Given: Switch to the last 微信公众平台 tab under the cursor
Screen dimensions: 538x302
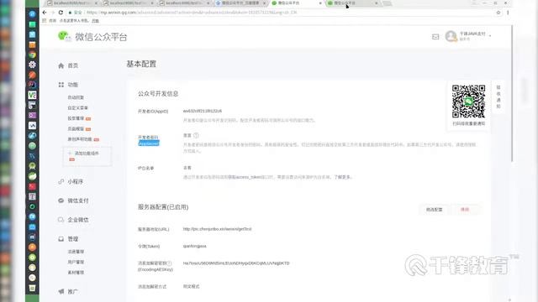Looking at the screenshot, I should tap(353, 3).
